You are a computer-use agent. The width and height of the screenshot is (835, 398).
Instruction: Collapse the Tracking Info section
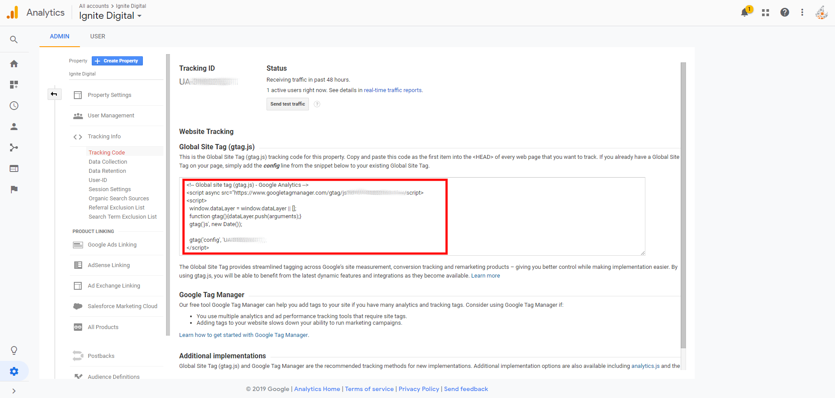point(104,137)
